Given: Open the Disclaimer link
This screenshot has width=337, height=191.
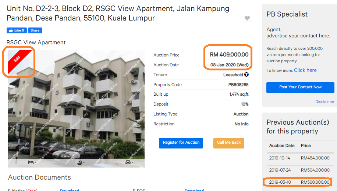Looking at the screenshot, I should (324, 102).
